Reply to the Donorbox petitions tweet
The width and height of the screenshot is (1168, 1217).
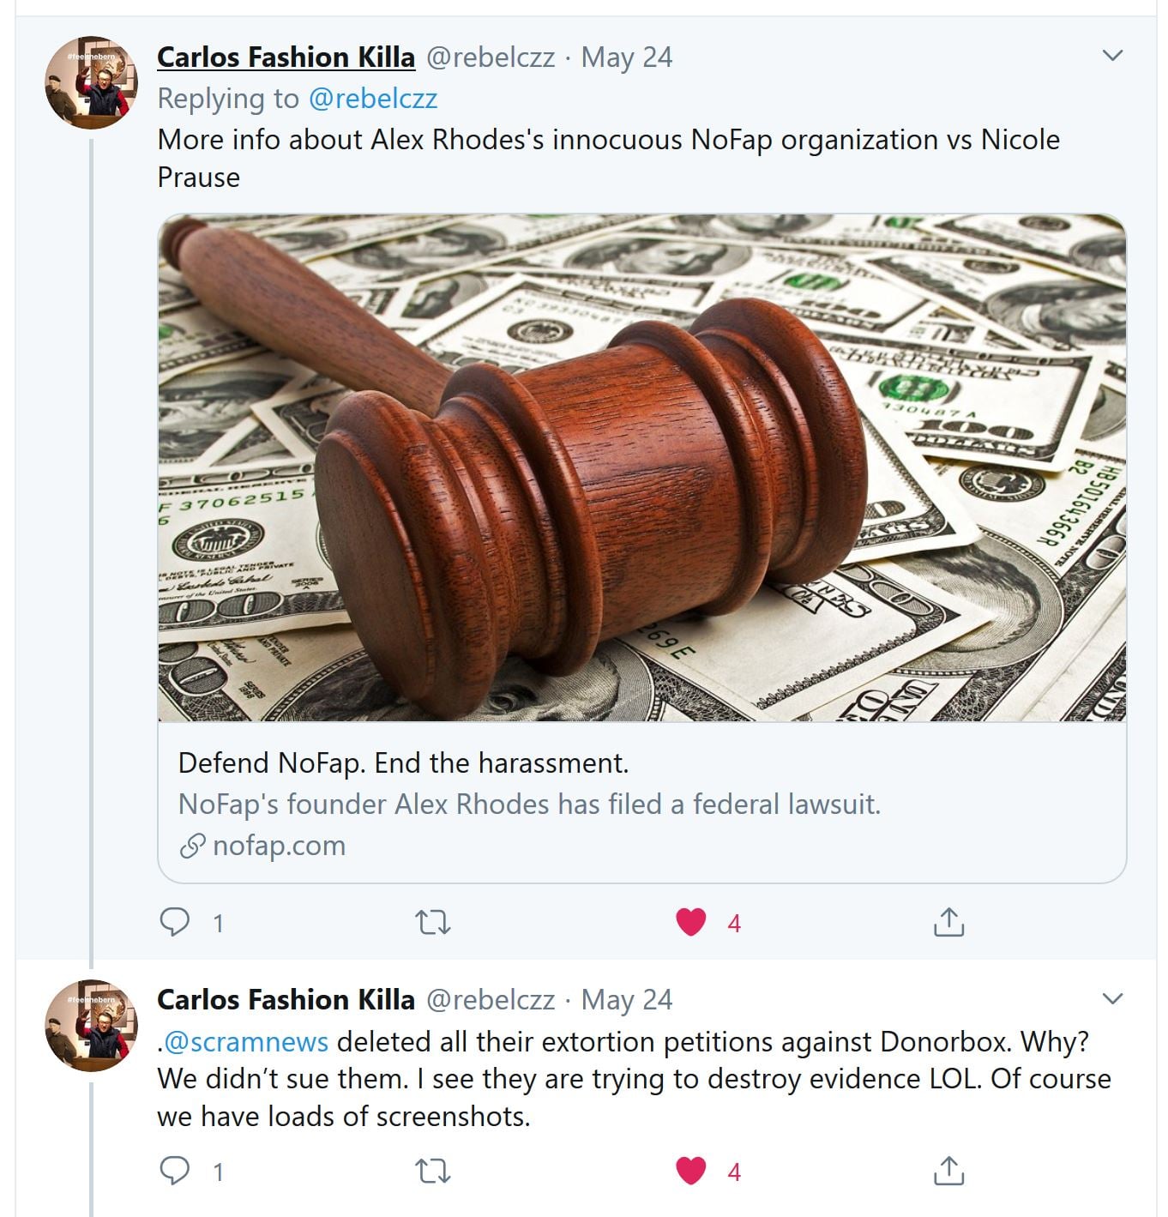(176, 1171)
